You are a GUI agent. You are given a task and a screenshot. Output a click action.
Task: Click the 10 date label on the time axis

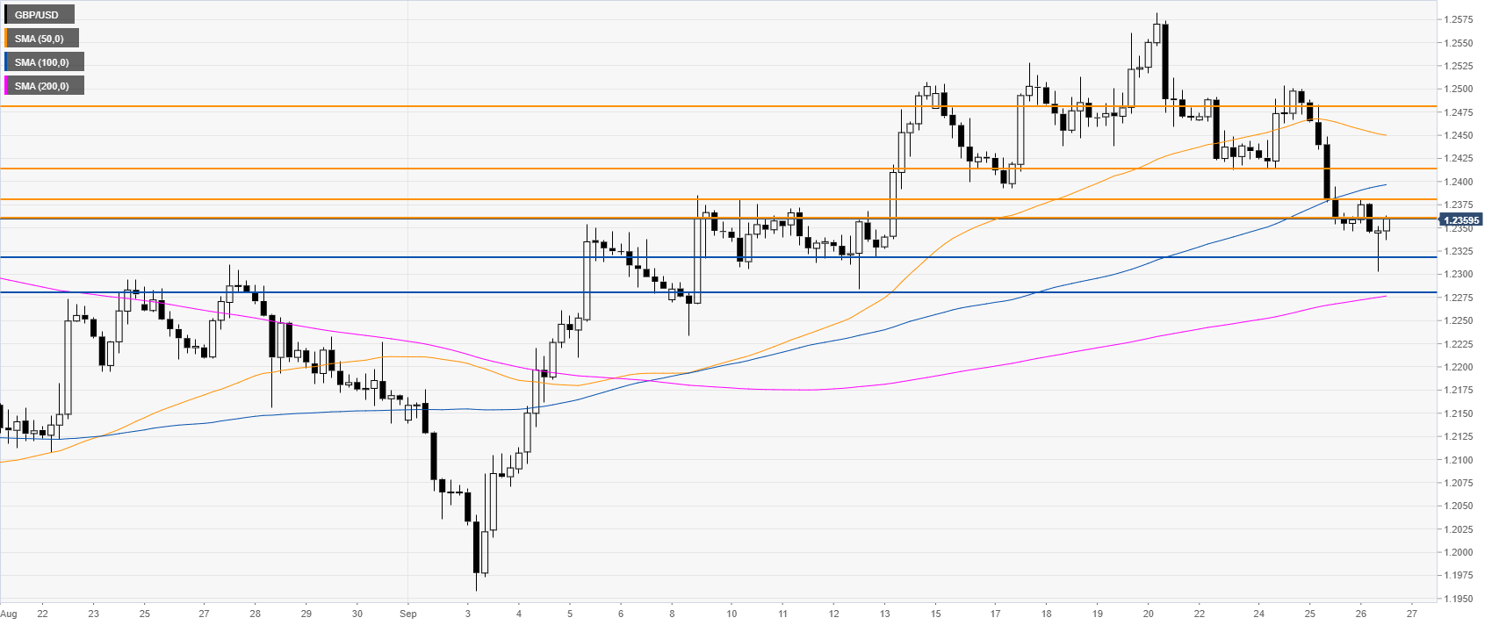731,614
